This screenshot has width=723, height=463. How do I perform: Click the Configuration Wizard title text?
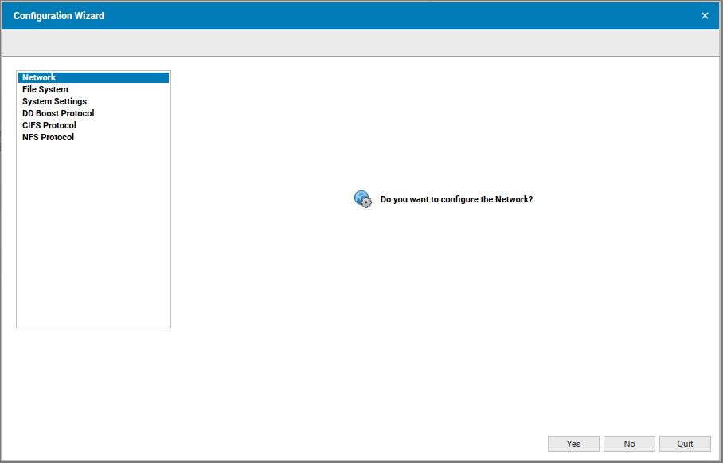point(59,16)
